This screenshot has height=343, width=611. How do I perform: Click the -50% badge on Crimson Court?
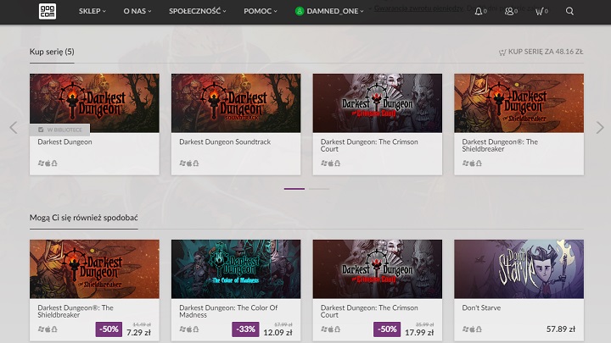[x=387, y=329]
